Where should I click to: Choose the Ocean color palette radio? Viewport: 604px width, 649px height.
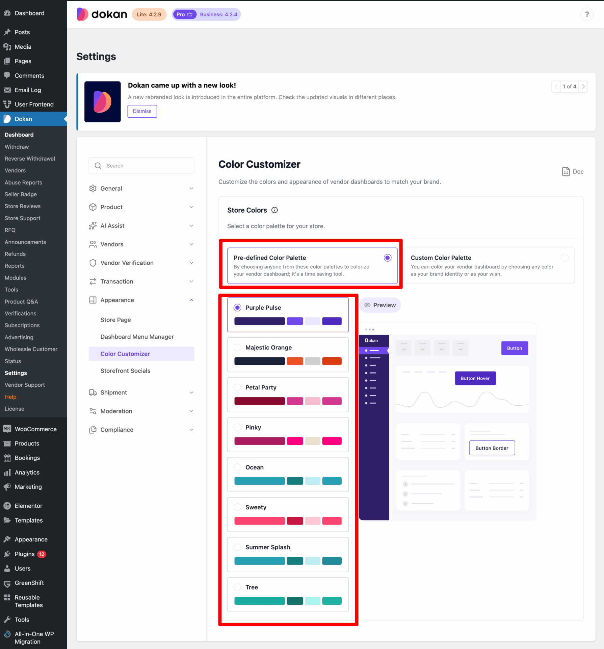[238, 467]
